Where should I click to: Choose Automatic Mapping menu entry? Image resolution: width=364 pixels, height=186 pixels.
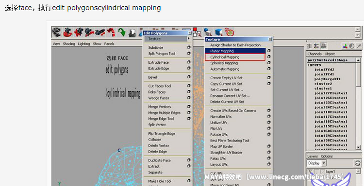click(225, 69)
